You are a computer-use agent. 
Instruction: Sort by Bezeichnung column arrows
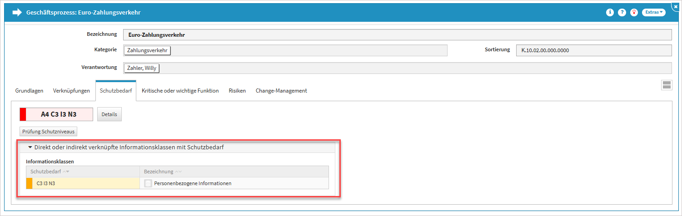pyautogui.click(x=179, y=172)
